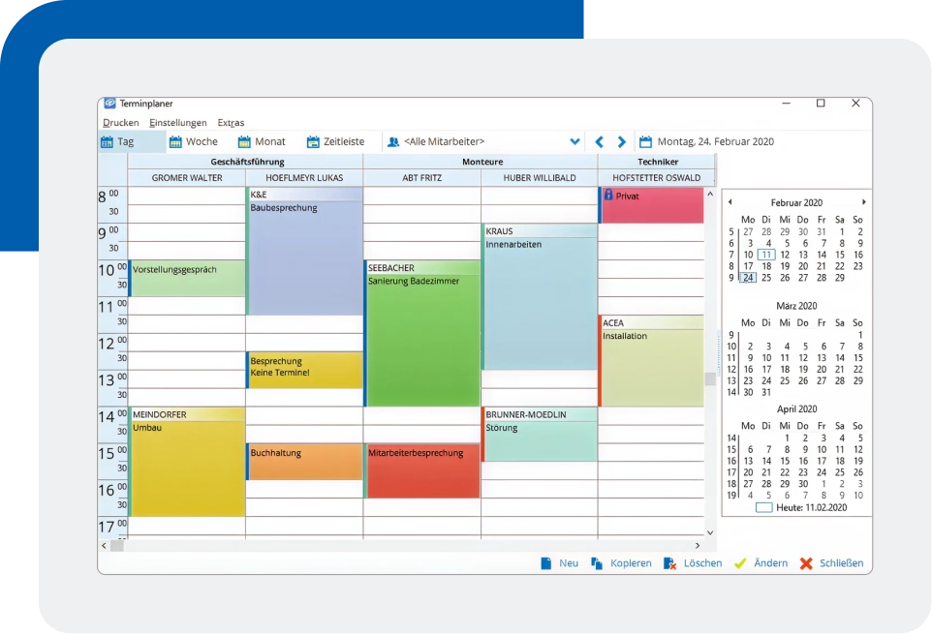Click calendar icon beside Montag date
Image resolution: width=932 pixels, height=634 pixels.
tap(646, 142)
